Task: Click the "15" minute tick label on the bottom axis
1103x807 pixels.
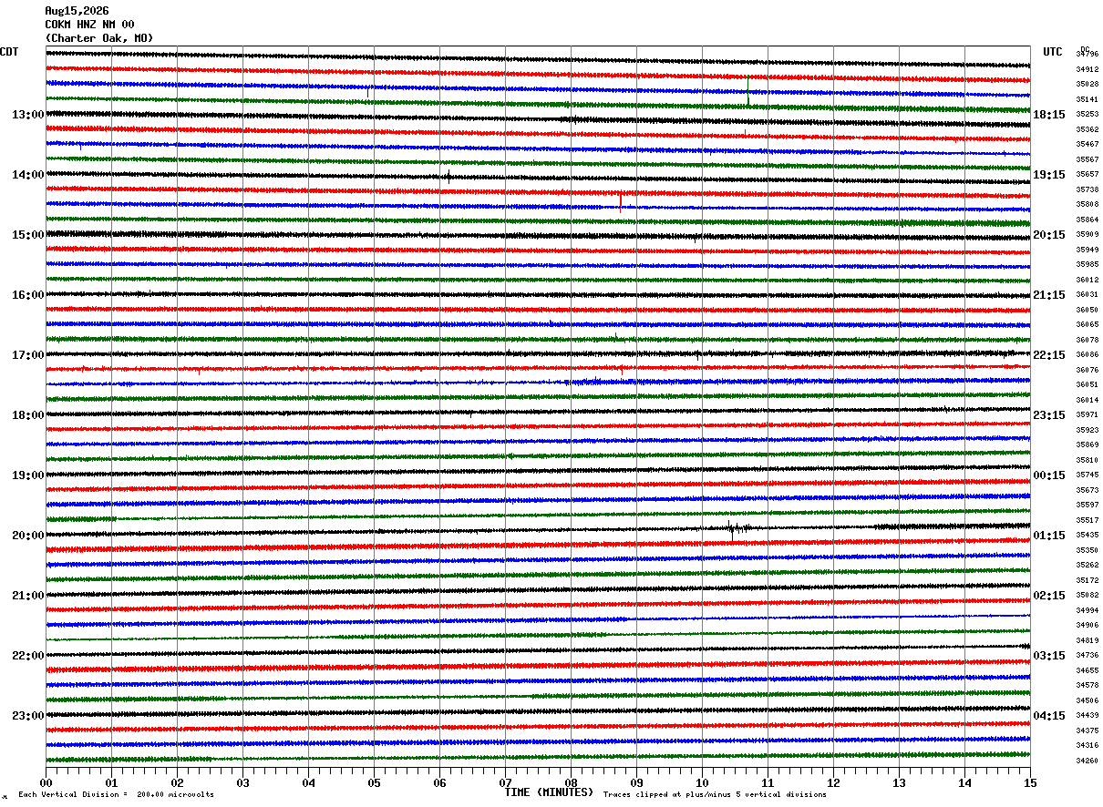Action: tap(1030, 782)
